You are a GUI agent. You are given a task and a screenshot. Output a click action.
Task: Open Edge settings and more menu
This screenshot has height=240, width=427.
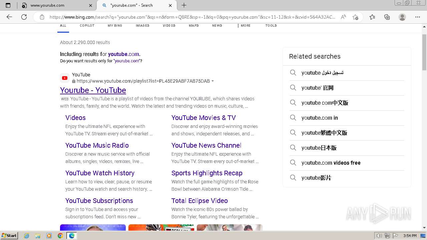tap(418, 17)
